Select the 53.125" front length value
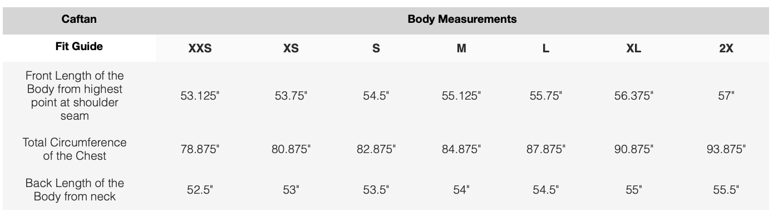778x216 pixels. 200,96
